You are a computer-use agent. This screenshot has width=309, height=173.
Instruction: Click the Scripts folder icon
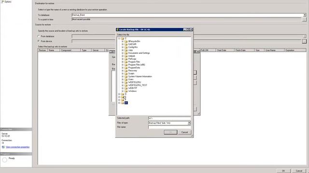coord(126,74)
